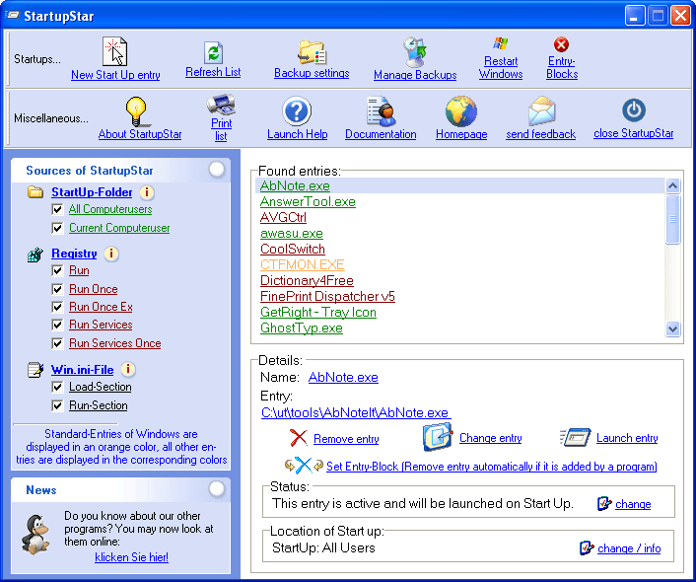696x582 pixels.
Task: Select GetRight - Tray Icon entry
Action: (318, 312)
